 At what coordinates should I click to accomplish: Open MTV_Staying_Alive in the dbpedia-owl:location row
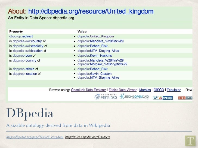98,51
